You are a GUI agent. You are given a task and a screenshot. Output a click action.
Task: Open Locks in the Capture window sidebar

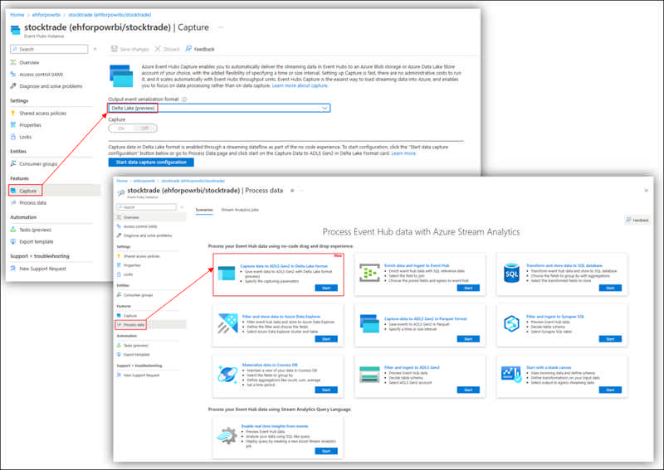[25, 137]
